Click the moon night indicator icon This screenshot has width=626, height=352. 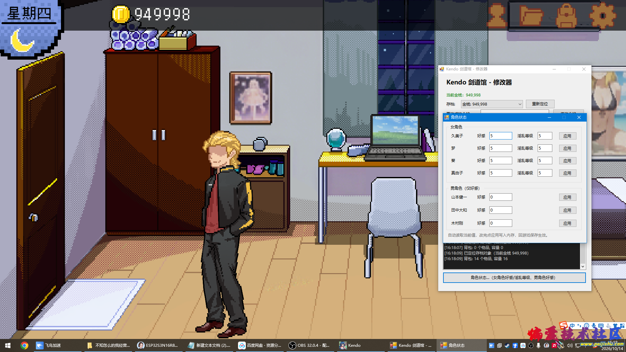coord(22,40)
